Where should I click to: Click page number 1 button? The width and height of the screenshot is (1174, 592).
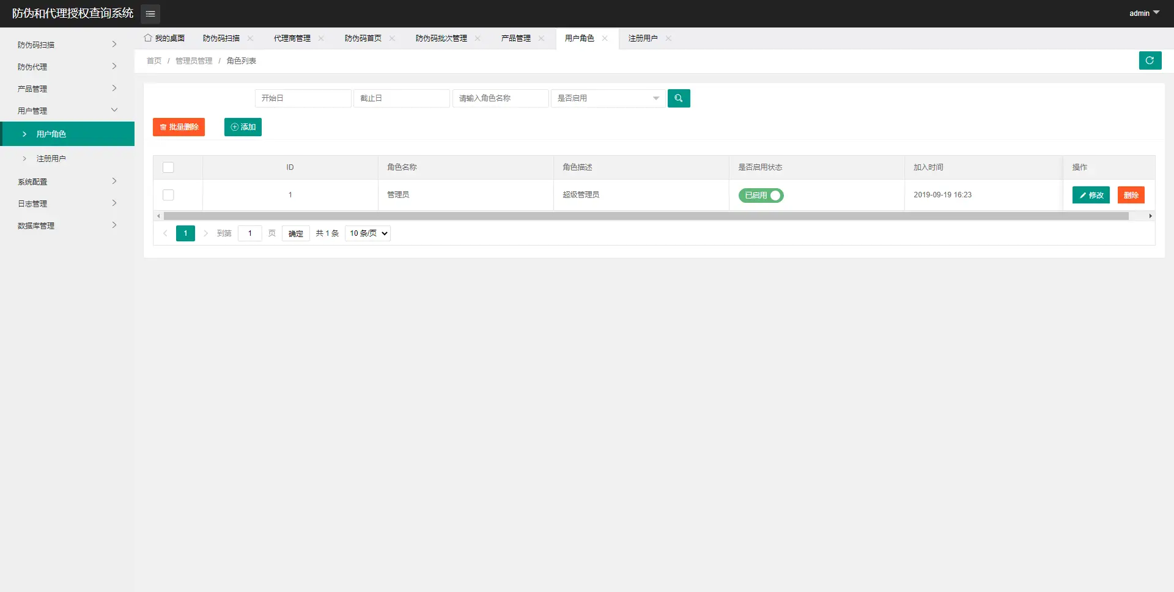[x=185, y=233]
